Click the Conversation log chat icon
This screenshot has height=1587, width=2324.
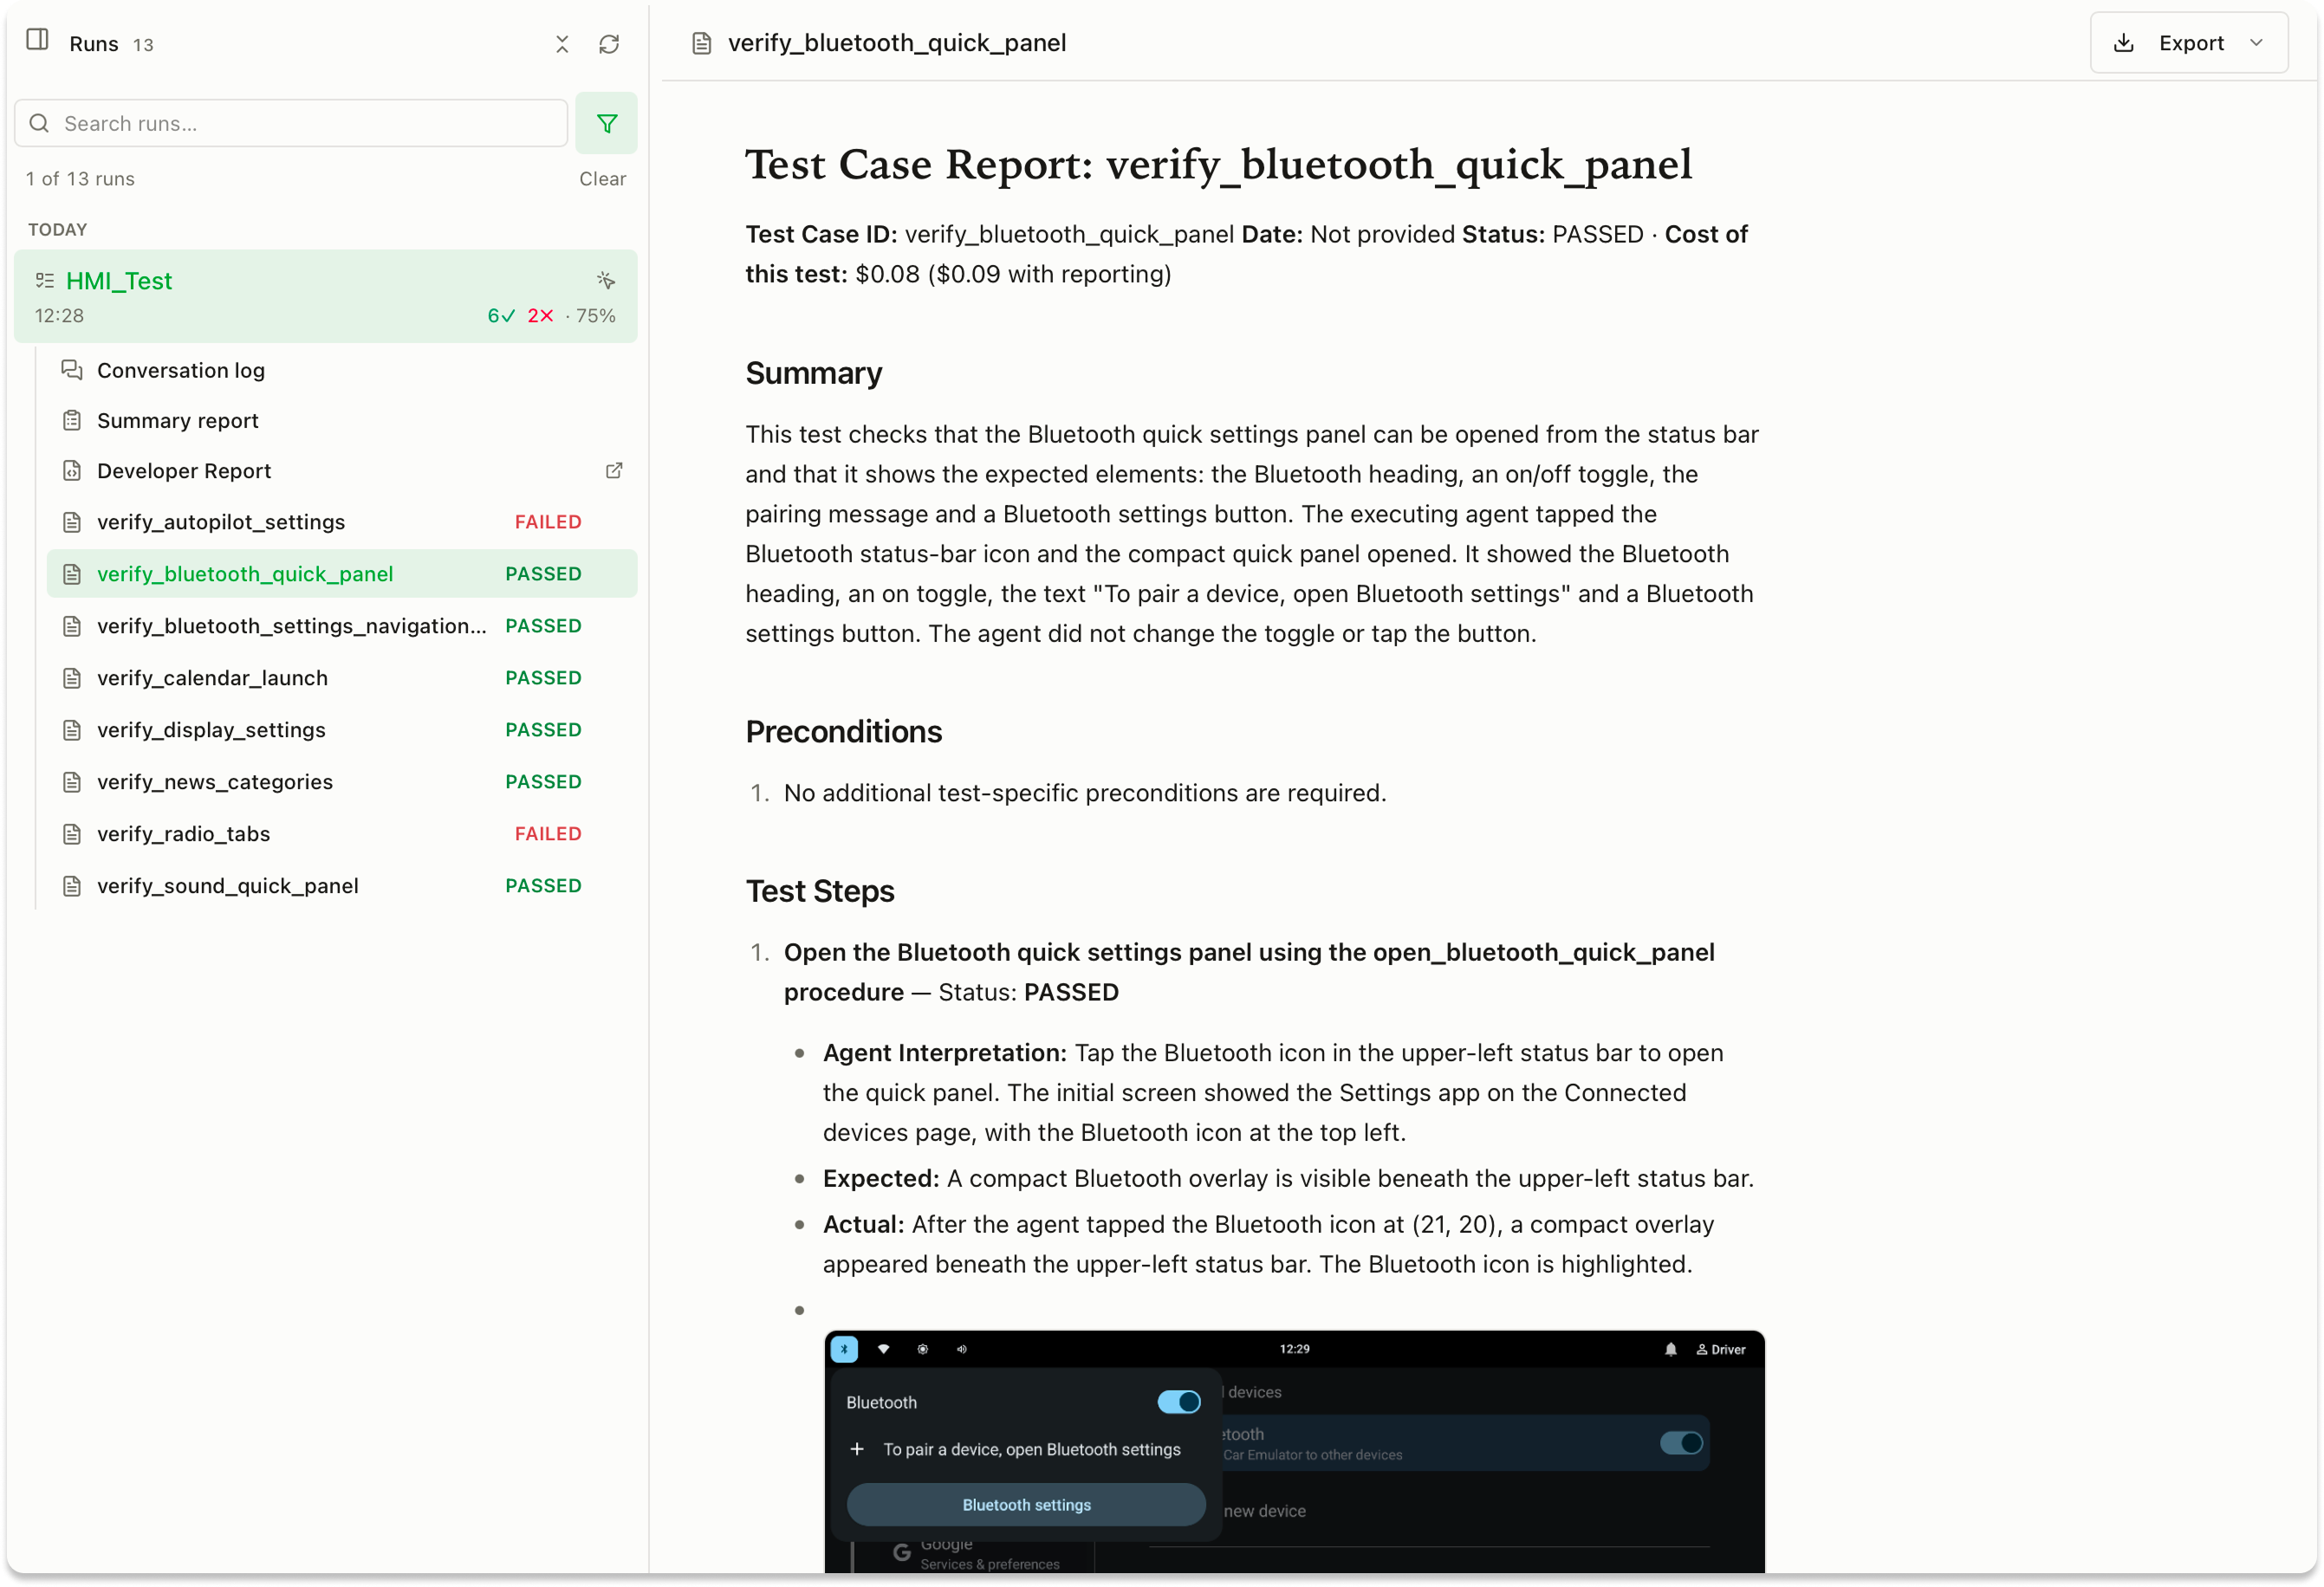pyautogui.click(x=72, y=370)
